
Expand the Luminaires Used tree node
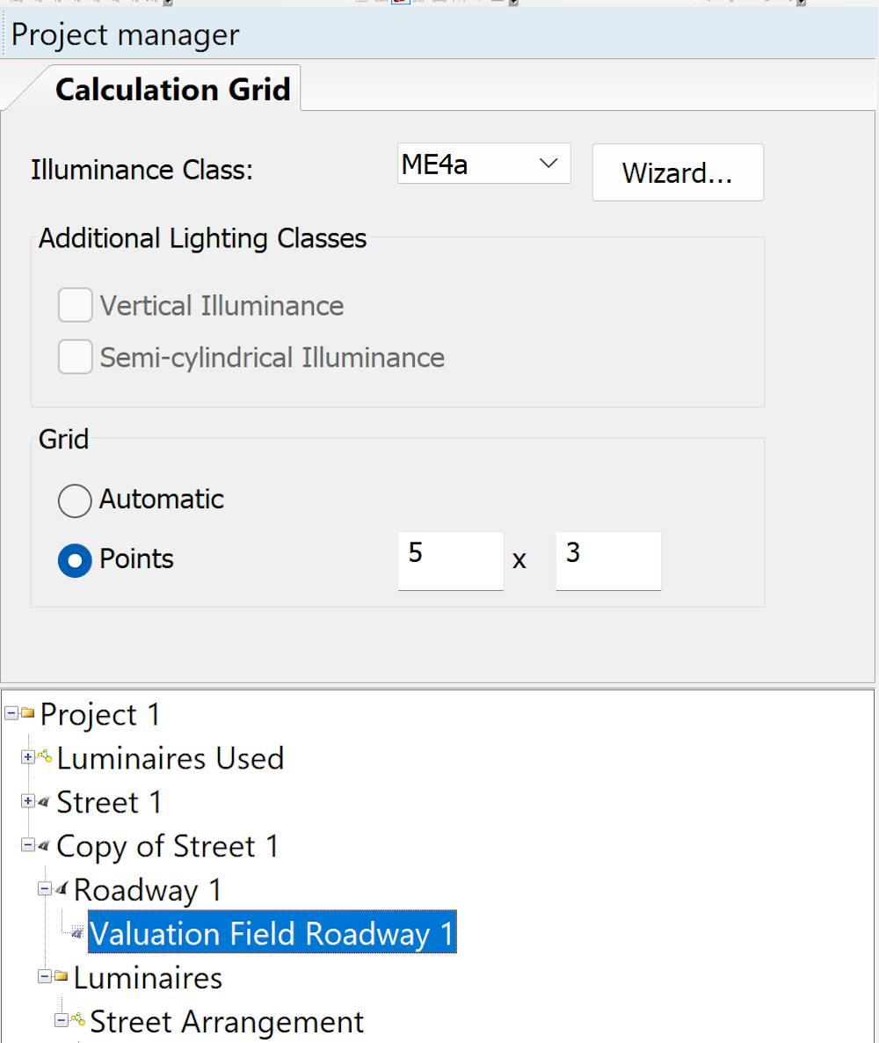click(x=28, y=758)
